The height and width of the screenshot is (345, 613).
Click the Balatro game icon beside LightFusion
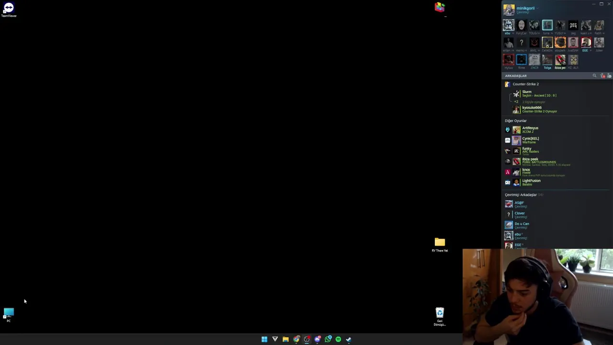click(x=508, y=183)
